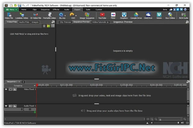
Task: Choose the Image Sequence export icon
Action: click(x=87, y=15)
